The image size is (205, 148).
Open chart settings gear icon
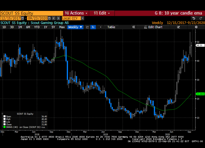(x=196, y=27)
